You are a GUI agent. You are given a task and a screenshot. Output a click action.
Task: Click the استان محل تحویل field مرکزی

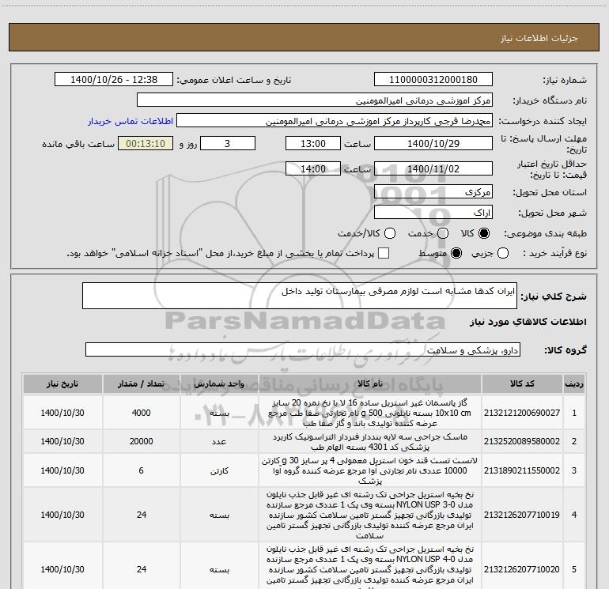433,191
